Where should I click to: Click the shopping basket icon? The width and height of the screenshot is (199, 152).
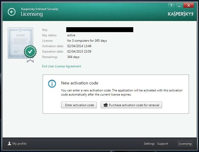106,105
